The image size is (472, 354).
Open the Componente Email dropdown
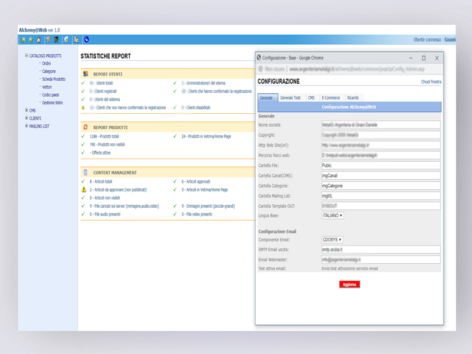[333, 240]
